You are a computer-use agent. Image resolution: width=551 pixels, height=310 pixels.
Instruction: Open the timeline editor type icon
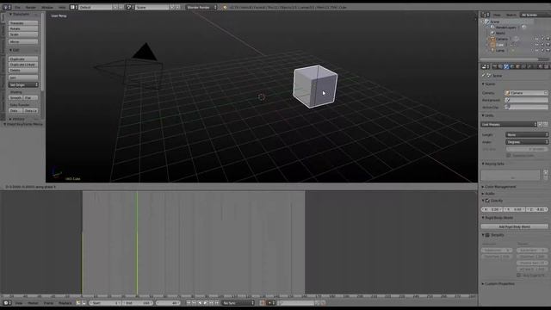(x=7, y=302)
